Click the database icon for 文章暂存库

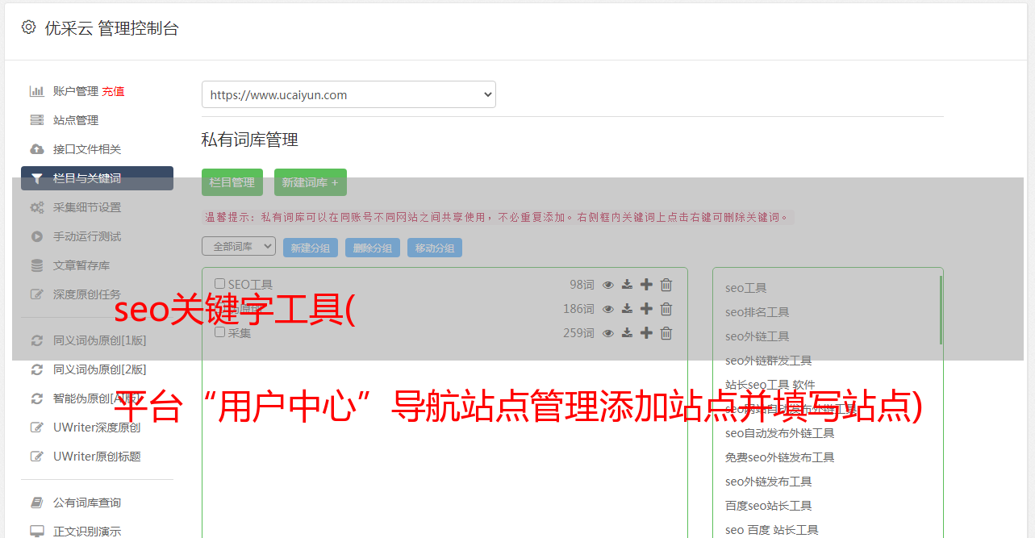pyautogui.click(x=37, y=265)
